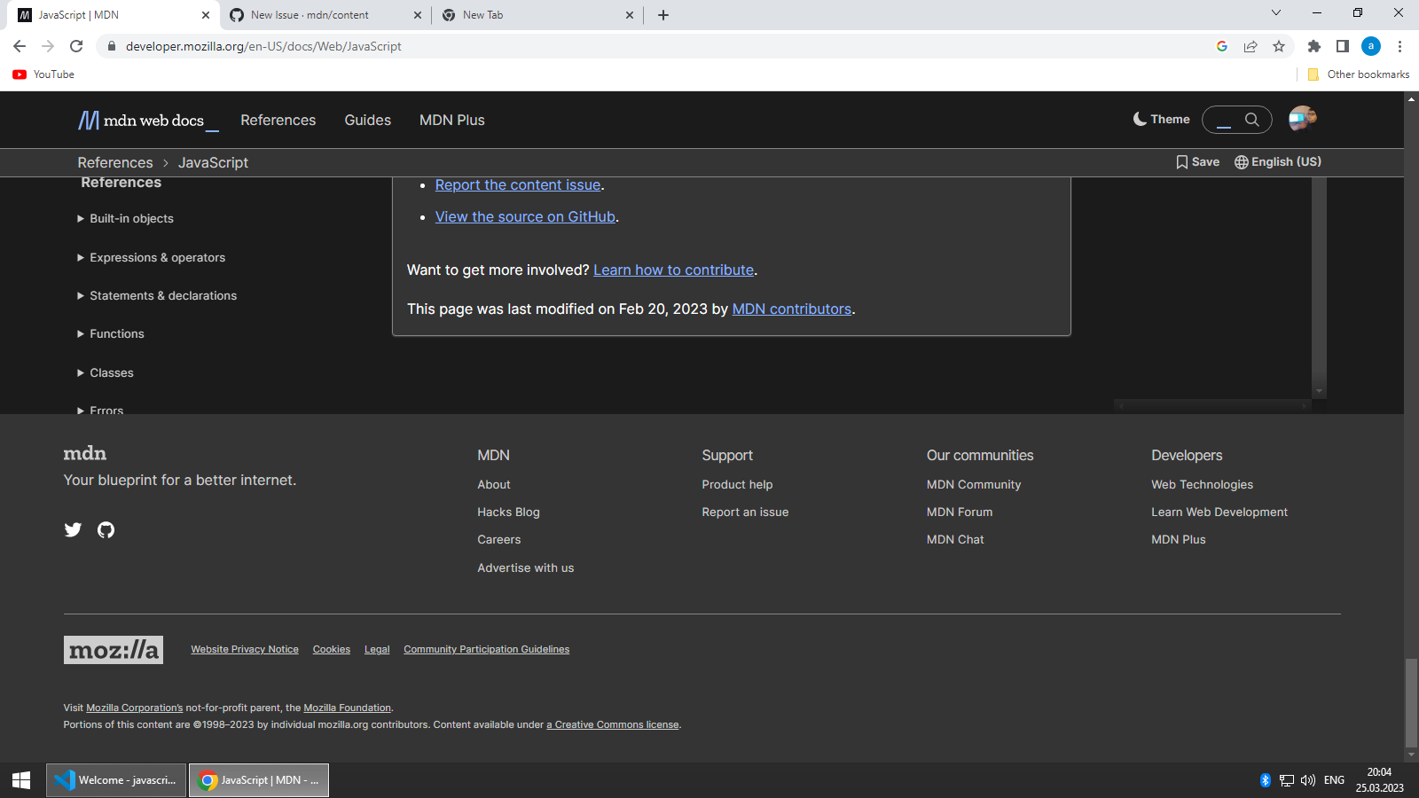Open the Website Privacy Notice
This screenshot has width=1419, height=798.
point(245,649)
